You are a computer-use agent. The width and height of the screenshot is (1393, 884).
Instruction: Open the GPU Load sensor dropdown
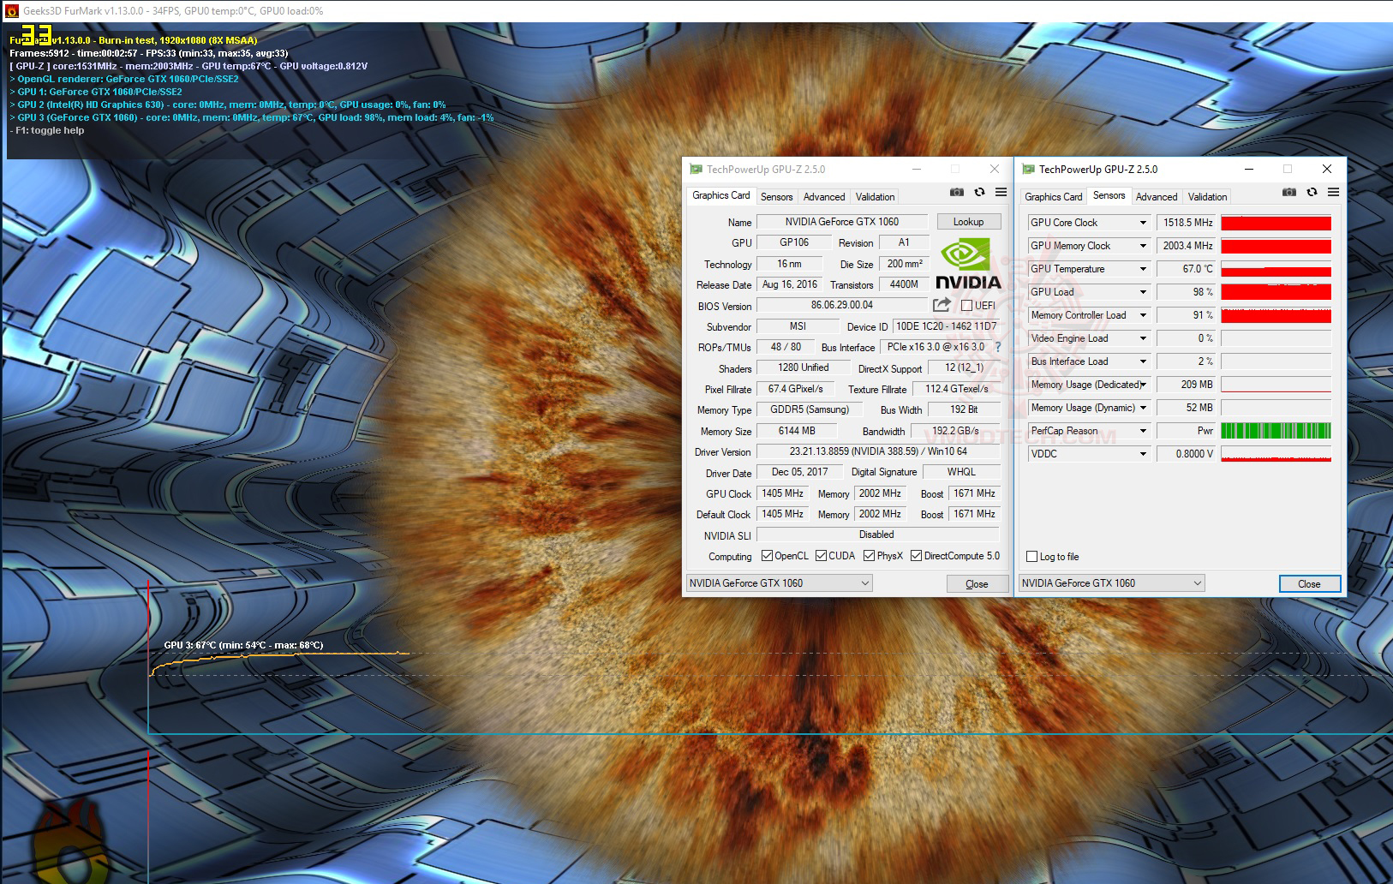coord(1142,292)
